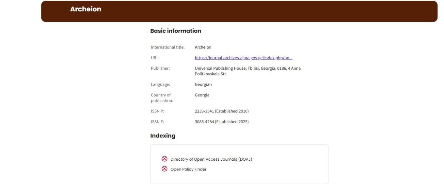Image resolution: width=444 pixels, height=189 pixels.
Task: Select the Universal Publishing House publisher address
Action: 247,71
